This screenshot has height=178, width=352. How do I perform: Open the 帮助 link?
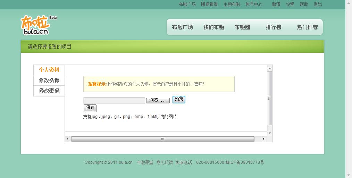click(304, 4)
